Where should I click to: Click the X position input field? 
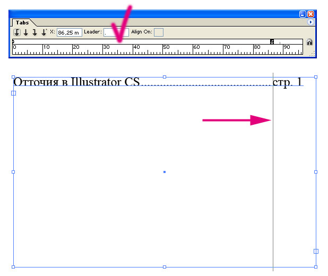70,32
